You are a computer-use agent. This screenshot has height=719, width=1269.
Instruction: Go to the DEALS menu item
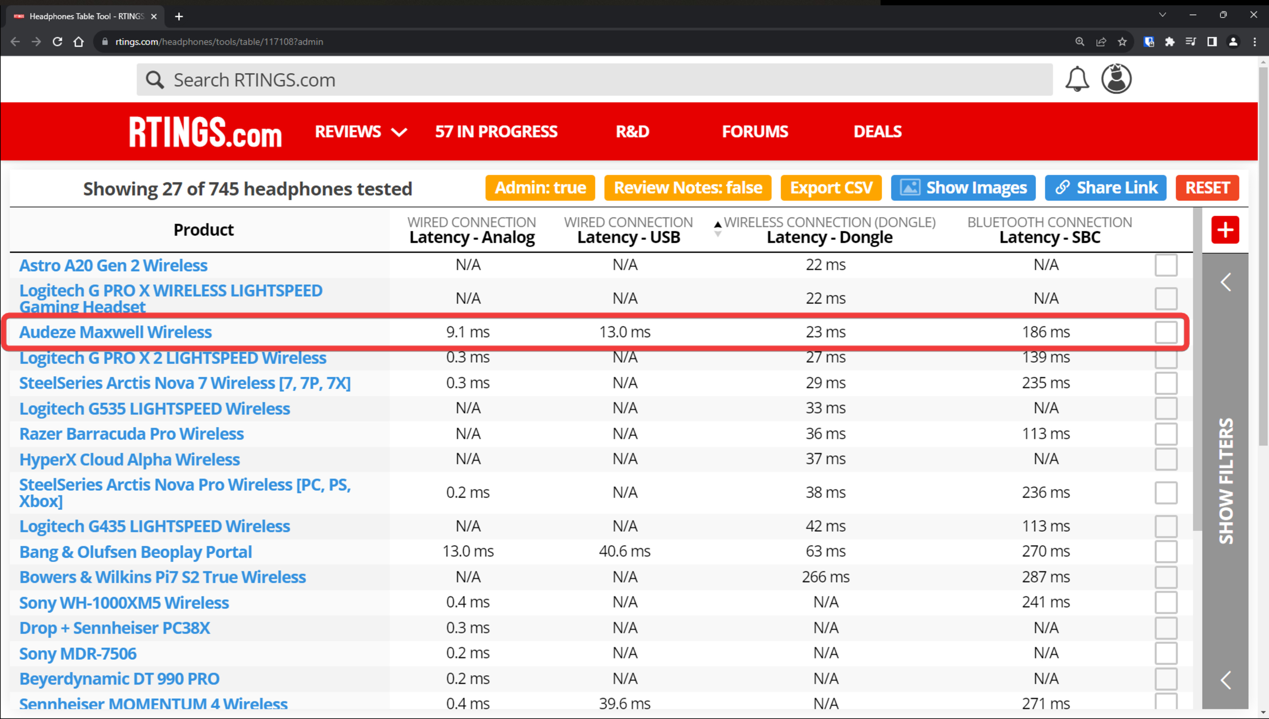tap(877, 132)
